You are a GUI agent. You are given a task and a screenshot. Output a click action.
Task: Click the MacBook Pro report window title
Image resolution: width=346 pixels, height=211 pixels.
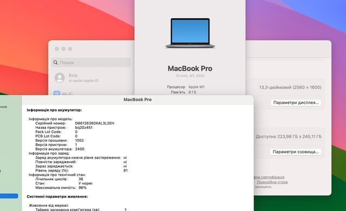138,100
